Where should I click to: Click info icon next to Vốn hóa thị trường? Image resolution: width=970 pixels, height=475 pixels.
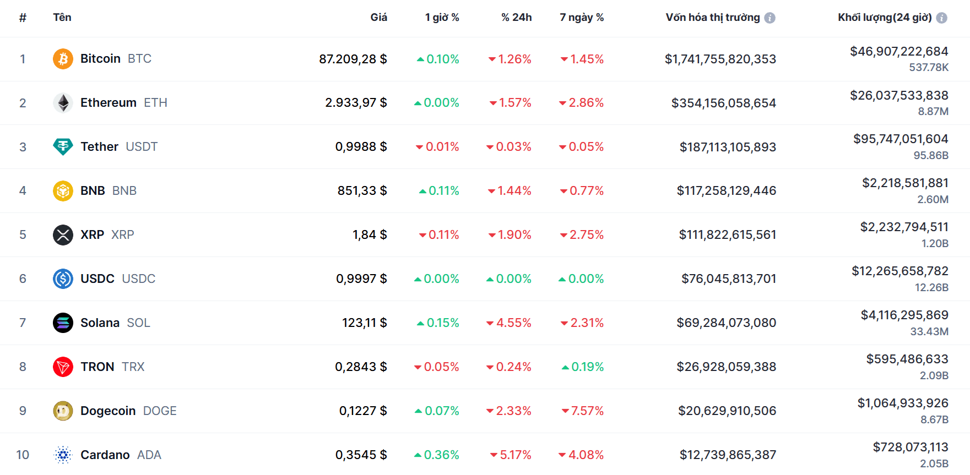pos(770,18)
